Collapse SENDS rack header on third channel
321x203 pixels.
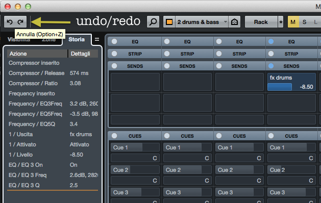(239, 66)
